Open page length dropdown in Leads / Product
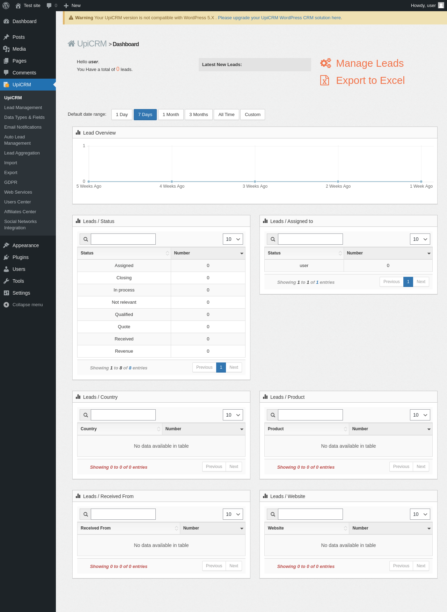This screenshot has width=447, height=612. pyautogui.click(x=420, y=415)
